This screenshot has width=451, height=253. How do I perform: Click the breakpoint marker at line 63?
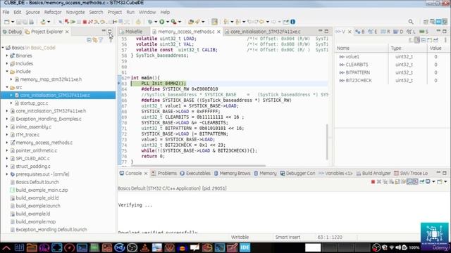(x=119, y=84)
